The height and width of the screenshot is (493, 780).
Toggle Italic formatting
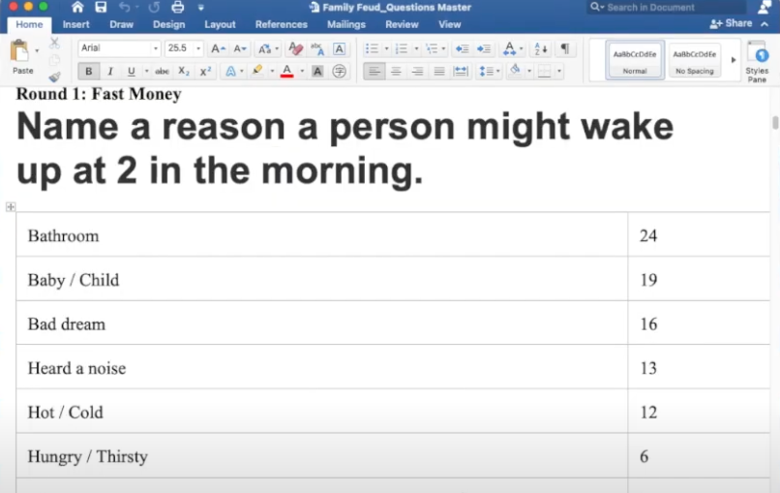110,72
